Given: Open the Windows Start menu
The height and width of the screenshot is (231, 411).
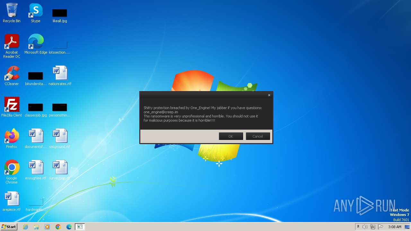Looking at the screenshot, I should (9, 227).
